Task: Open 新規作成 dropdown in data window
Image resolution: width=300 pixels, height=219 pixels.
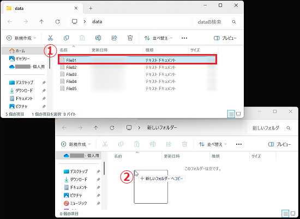Action: click(21, 38)
